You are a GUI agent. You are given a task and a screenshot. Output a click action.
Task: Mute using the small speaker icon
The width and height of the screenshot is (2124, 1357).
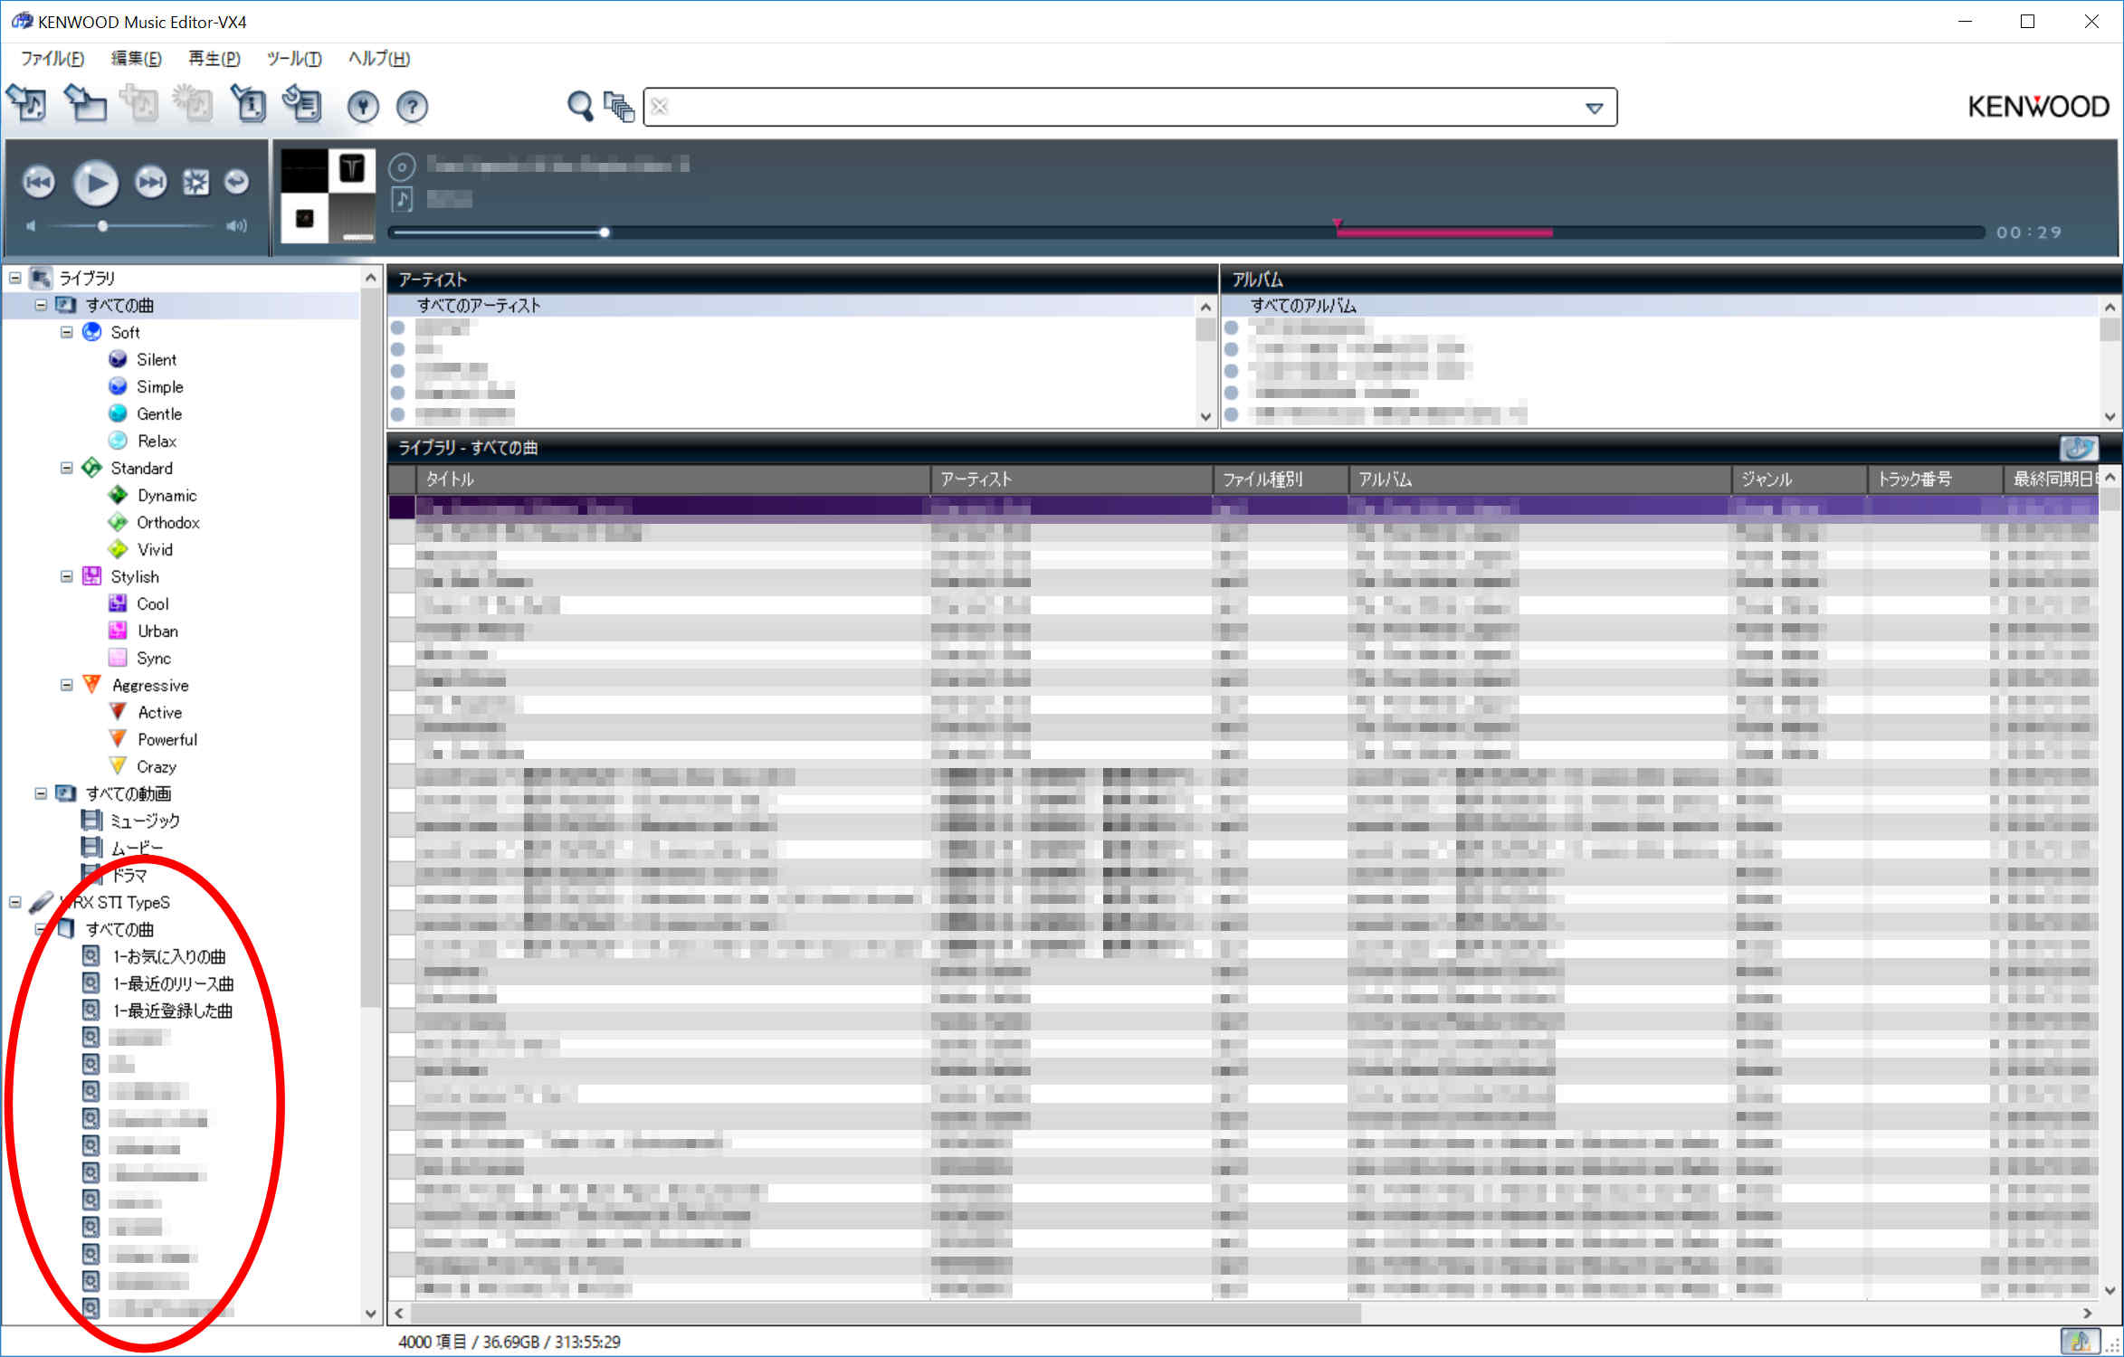pyautogui.click(x=31, y=226)
